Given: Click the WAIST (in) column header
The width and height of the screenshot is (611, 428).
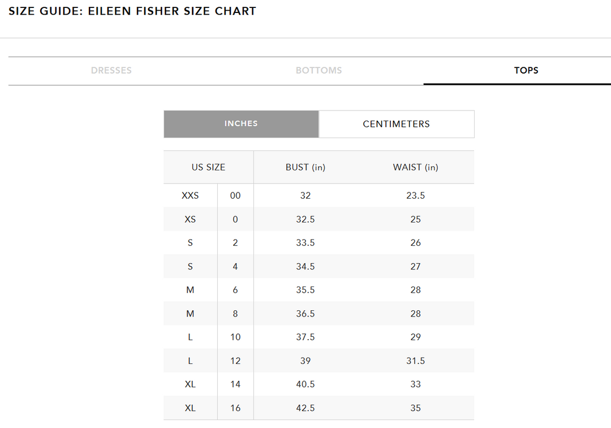Looking at the screenshot, I should (x=415, y=167).
